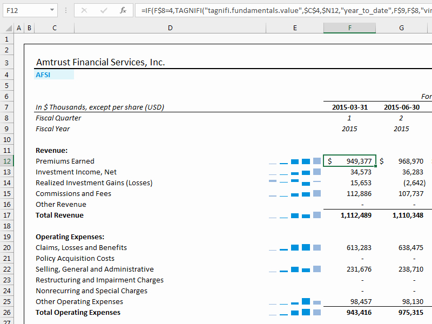This screenshot has width=432, height=324.
Task: Click the Claims, Losses and Benefits sparkline
Action: pyautogui.click(x=295, y=247)
